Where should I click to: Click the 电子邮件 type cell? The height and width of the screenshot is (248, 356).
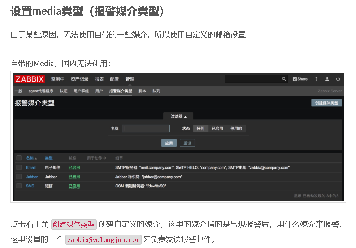[53, 167]
